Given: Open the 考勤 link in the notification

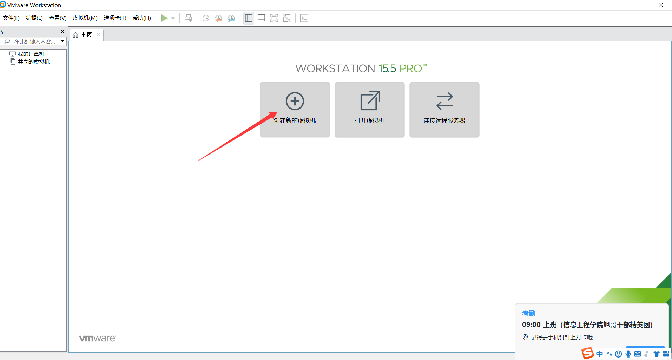Looking at the screenshot, I should [x=529, y=313].
